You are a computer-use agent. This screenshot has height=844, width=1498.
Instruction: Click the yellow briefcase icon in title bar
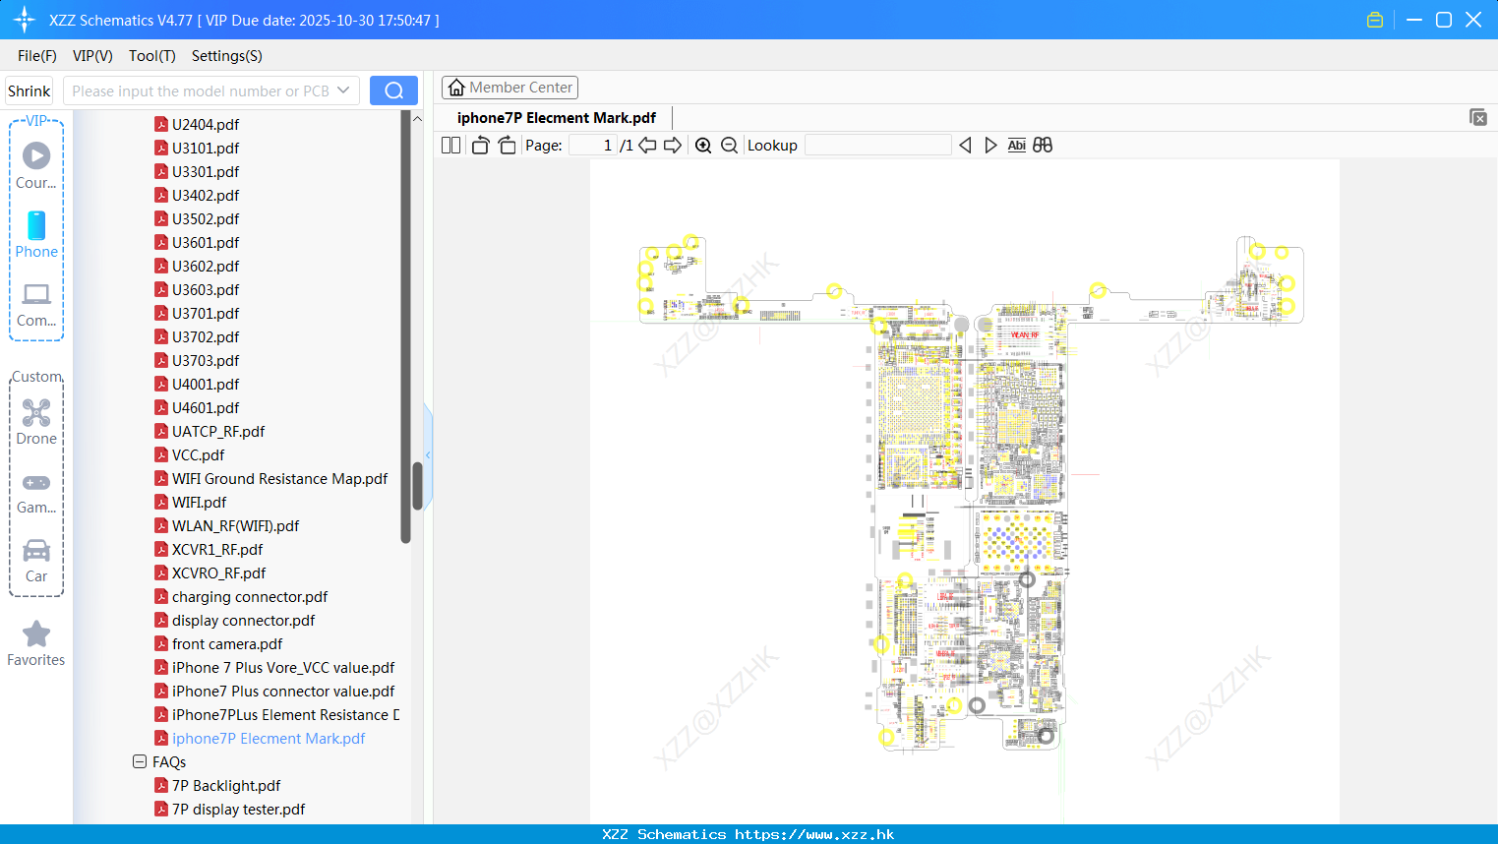pos(1375,20)
